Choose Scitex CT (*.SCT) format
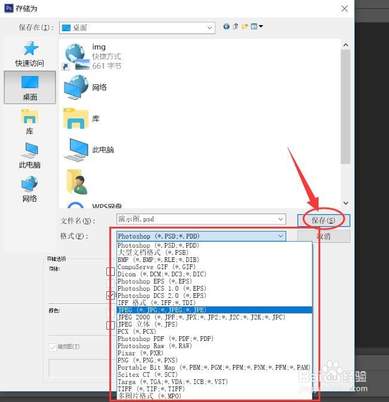This screenshot has height=402, width=389. (x=215, y=374)
